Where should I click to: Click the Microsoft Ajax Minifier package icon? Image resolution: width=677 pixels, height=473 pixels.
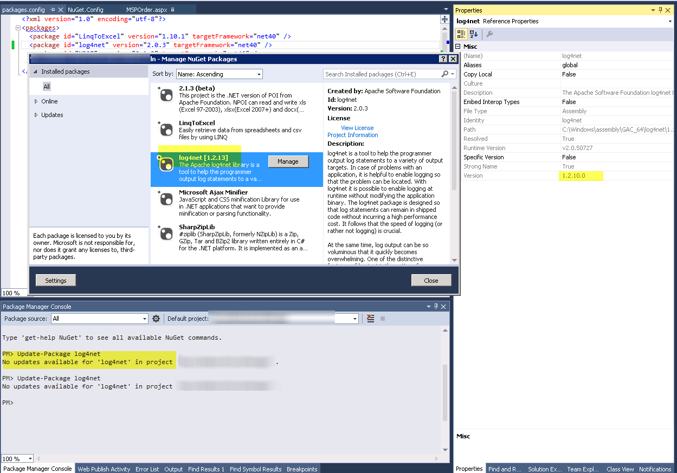tap(165, 198)
